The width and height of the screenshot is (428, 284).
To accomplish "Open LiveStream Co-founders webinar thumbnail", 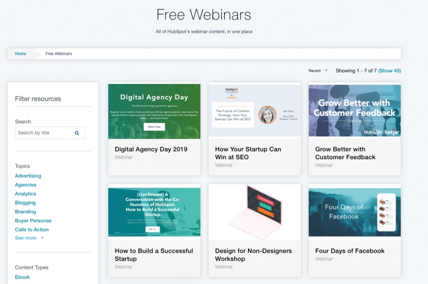I will [x=154, y=212].
